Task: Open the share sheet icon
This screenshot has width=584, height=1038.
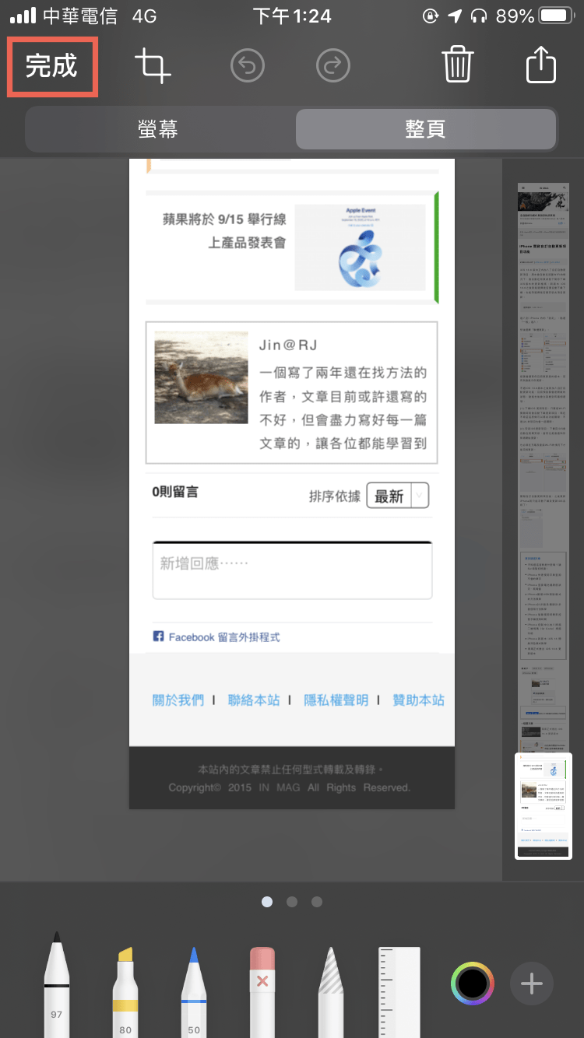Action: 541,65
